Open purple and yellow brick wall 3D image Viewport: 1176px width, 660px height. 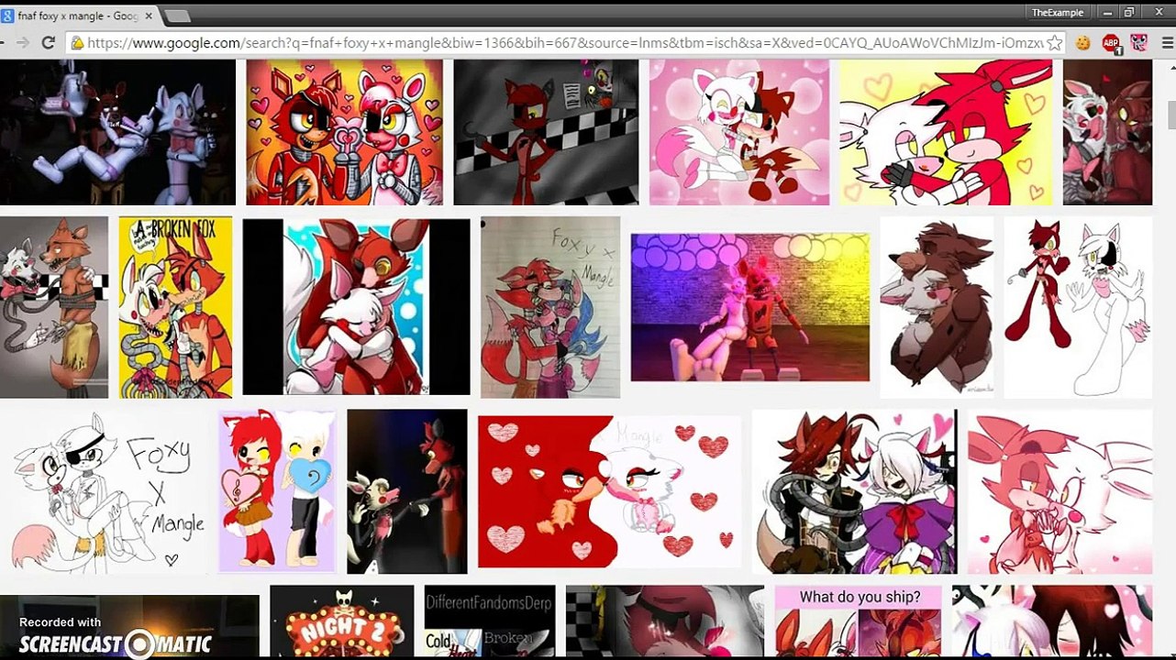tap(750, 307)
